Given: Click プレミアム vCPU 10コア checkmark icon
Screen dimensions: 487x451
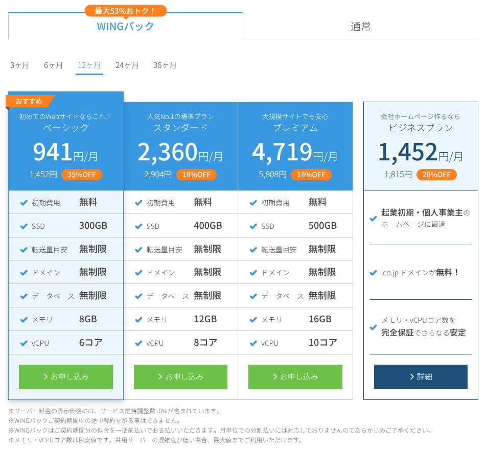Looking at the screenshot, I should pyautogui.click(x=253, y=343).
